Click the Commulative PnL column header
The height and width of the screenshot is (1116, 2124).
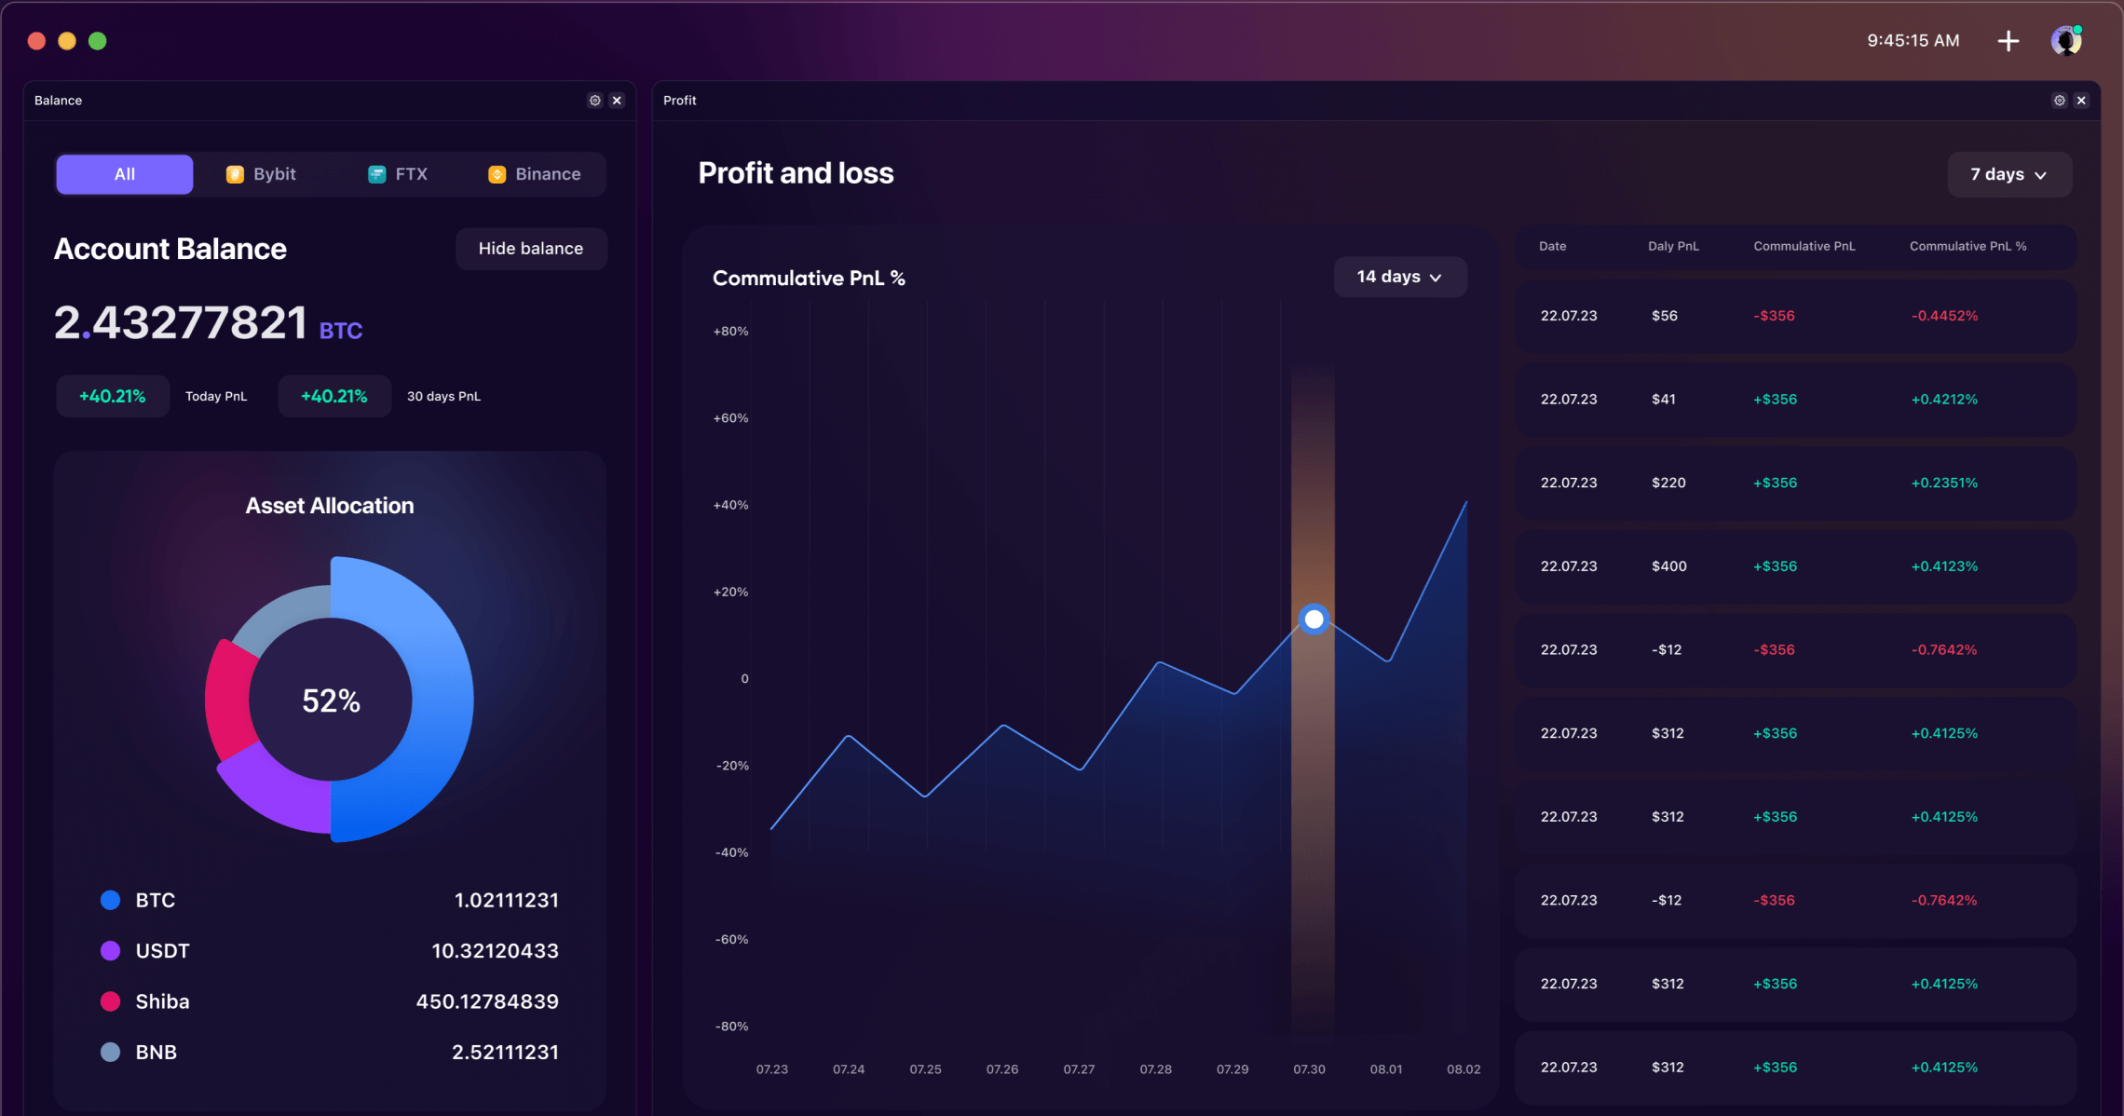pos(1804,246)
